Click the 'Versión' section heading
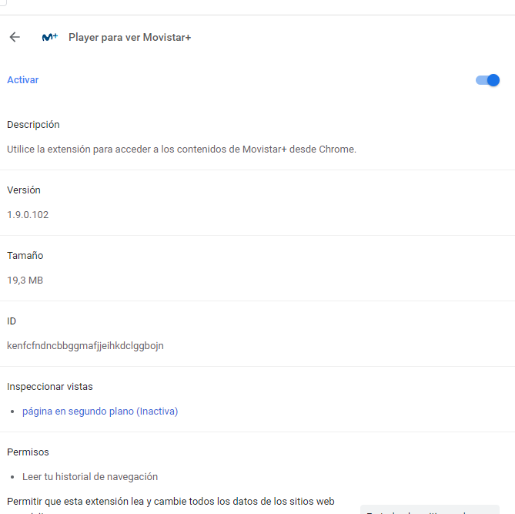This screenshot has width=515, height=514. point(24,190)
